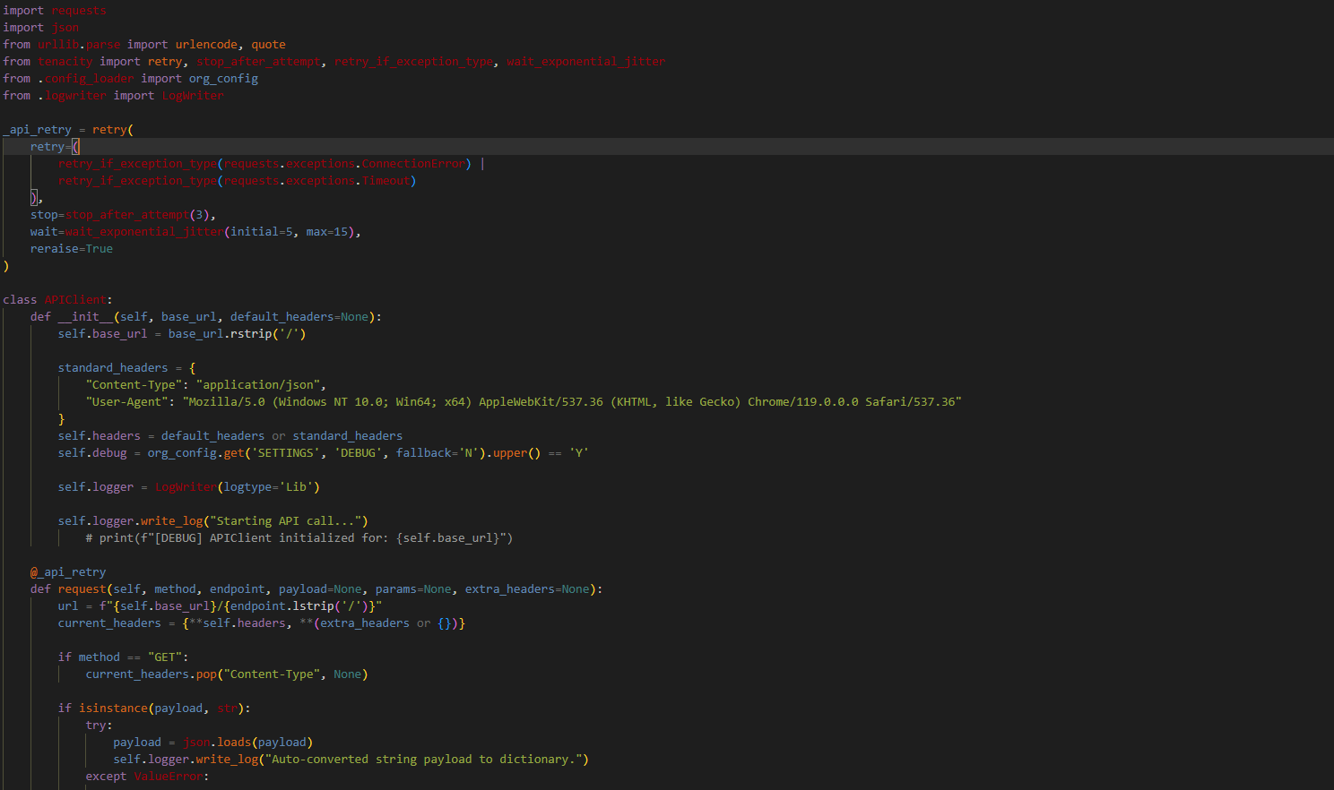Viewport: 1334px width, 790px height.
Task: Click the 'current_headers = {**self.headers' line
Action: [x=262, y=623]
